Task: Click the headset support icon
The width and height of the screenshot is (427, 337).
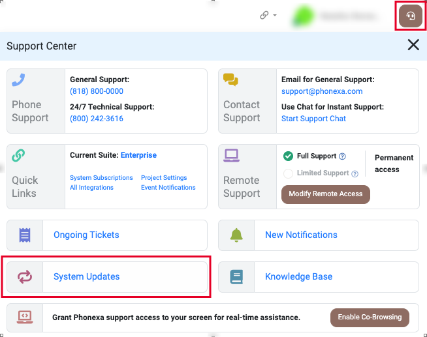Action: 410,16
